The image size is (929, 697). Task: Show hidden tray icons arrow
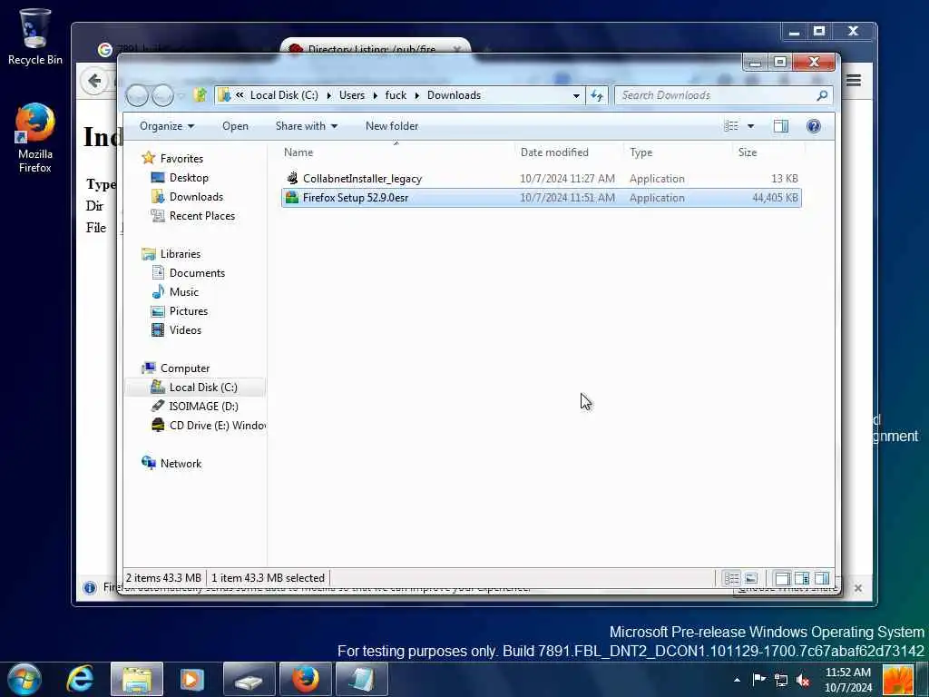(x=737, y=680)
